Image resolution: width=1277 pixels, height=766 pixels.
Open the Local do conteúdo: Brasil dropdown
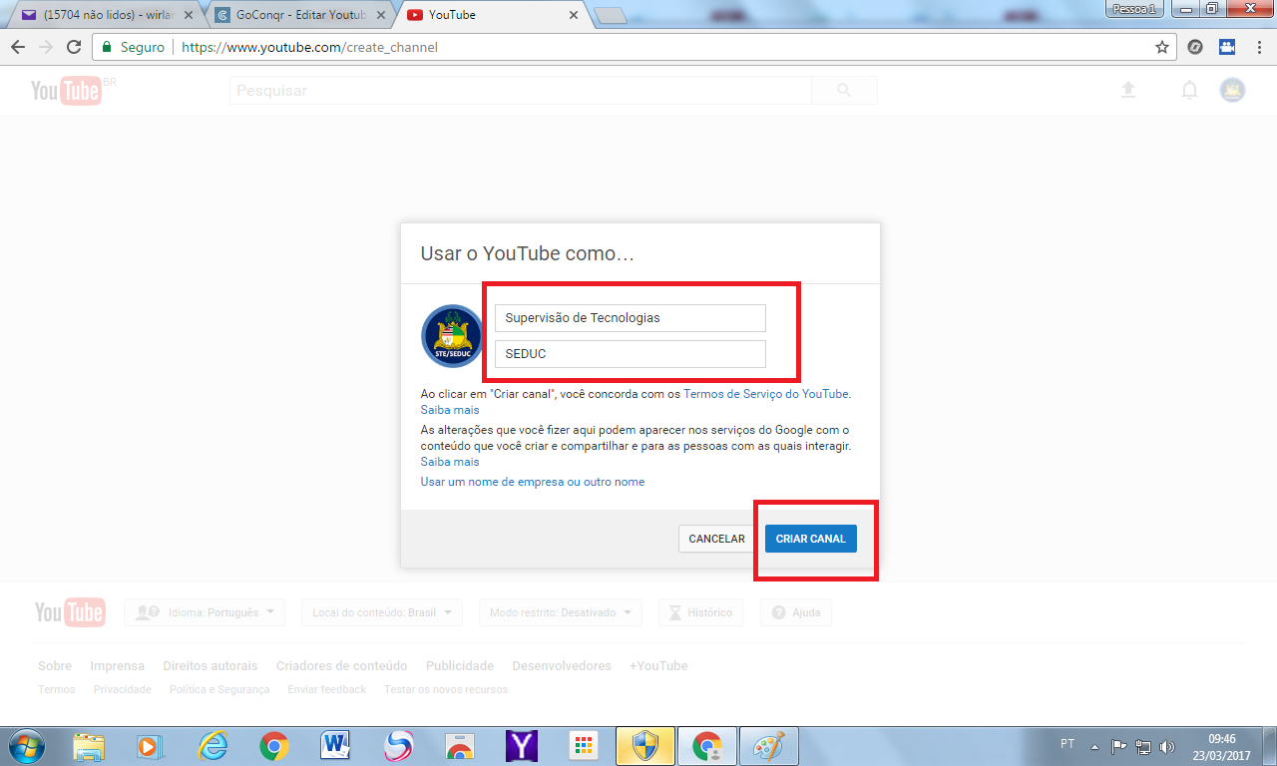tap(382, 612)
